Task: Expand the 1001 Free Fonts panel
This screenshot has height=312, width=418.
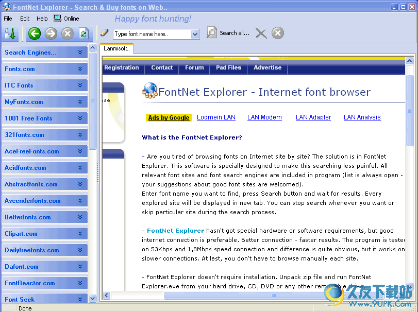Action: pos(45,118)
